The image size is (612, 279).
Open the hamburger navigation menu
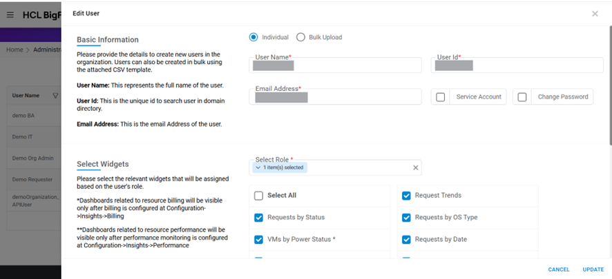point(10,14)
